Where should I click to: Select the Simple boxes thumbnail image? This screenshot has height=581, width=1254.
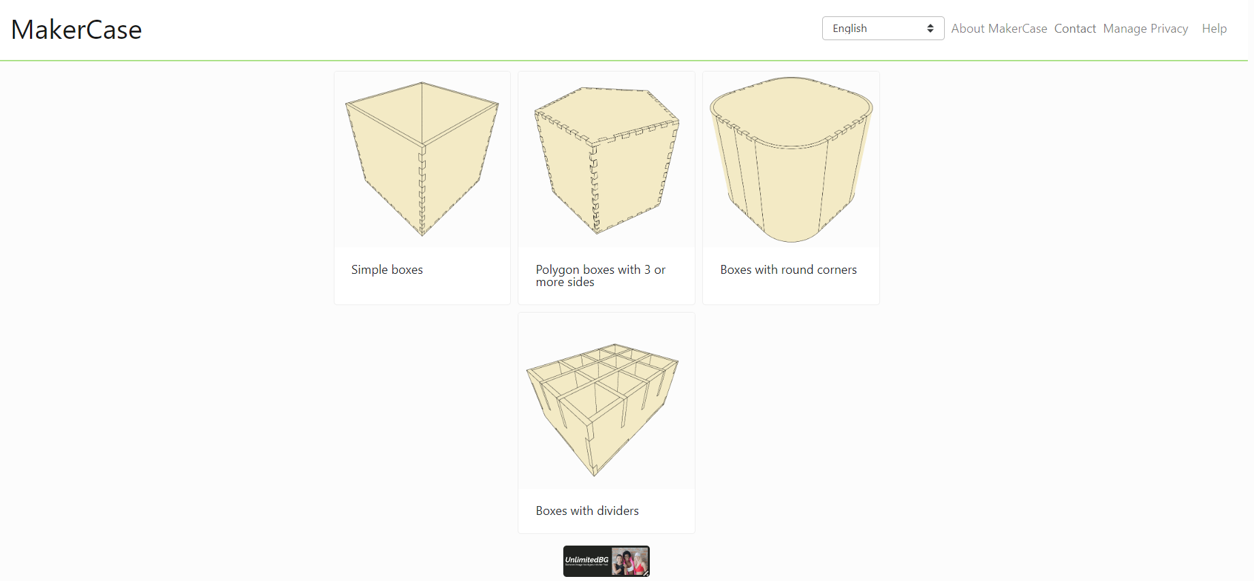pos(422,159)
